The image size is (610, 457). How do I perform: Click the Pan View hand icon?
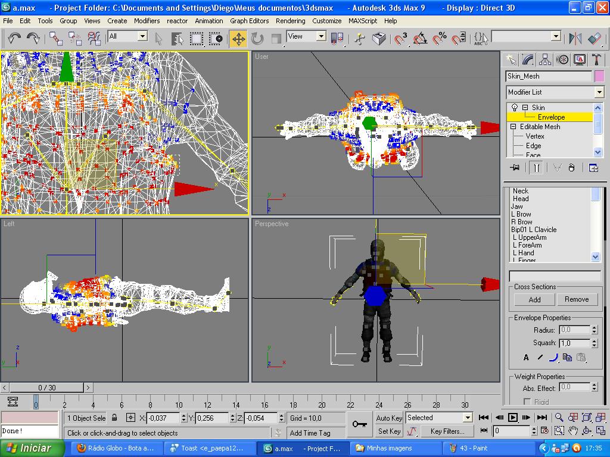[x=573, y=430]
